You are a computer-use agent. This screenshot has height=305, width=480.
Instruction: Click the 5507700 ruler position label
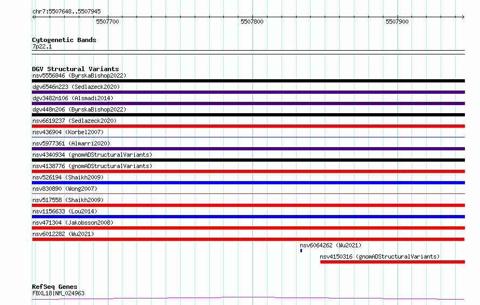click(107, 22)
